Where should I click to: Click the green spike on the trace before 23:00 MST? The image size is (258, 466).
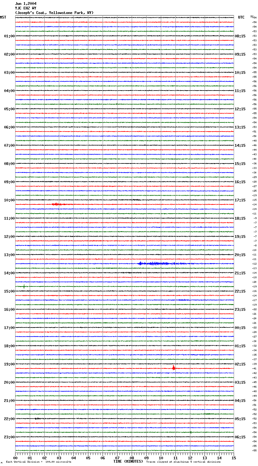coord(191,432)
